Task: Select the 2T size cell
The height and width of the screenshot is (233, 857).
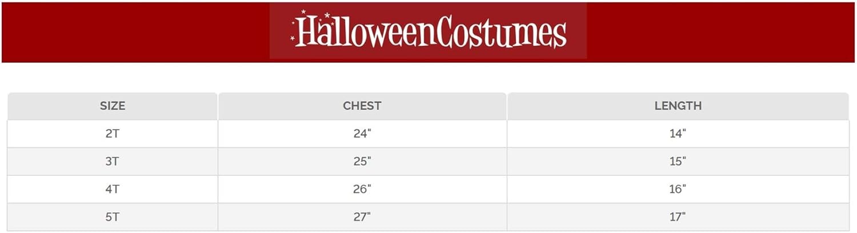Action: (113, 134)
